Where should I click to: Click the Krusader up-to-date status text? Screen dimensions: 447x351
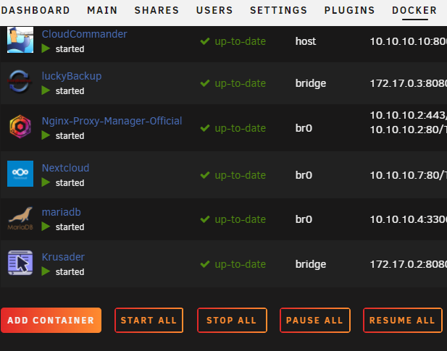pos(241,264)
